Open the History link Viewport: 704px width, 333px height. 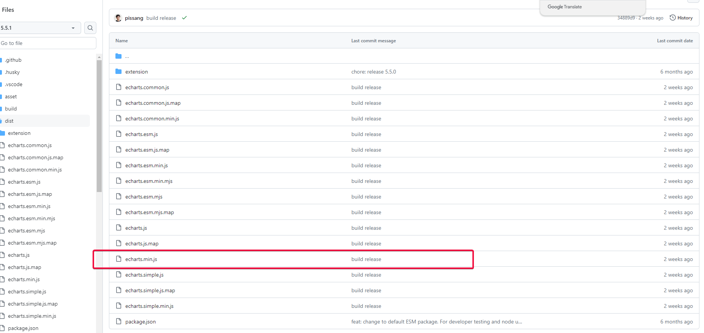(682, 18)
